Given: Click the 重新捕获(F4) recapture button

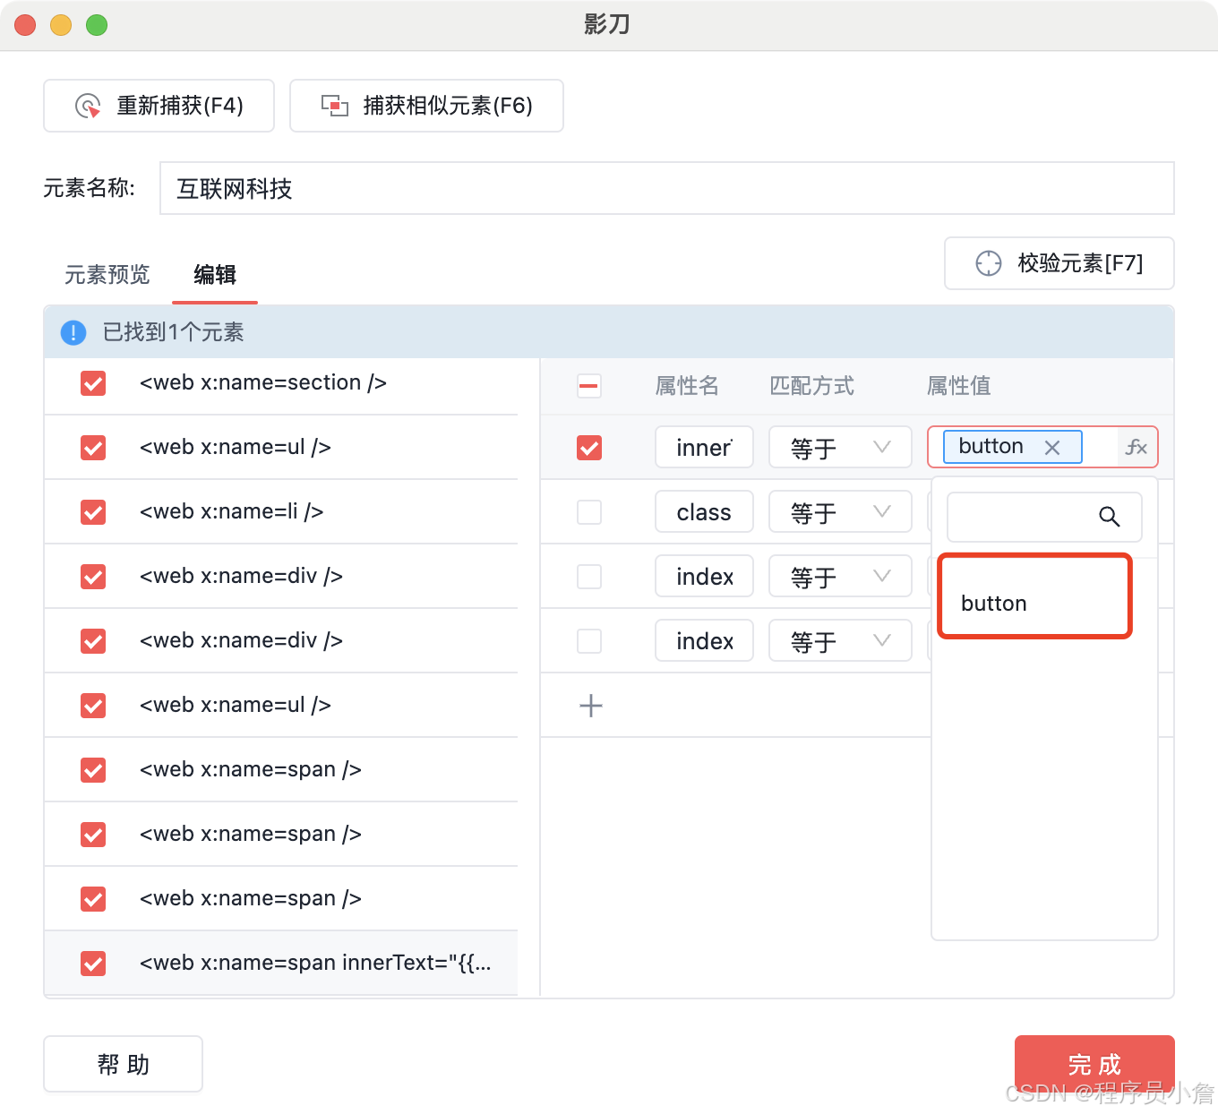Looking at the screenshot, I should [x=159, y=106].
